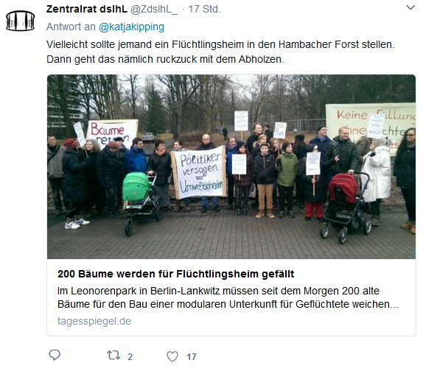
Task: Open the 17 Std. timestamp
Action: click(204, 9)
